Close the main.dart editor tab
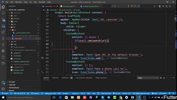 tap(57, 6)
